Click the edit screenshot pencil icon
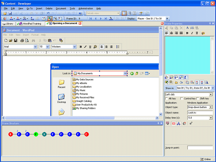The height and width of the screenshot is (162, 216). [44, 19]
